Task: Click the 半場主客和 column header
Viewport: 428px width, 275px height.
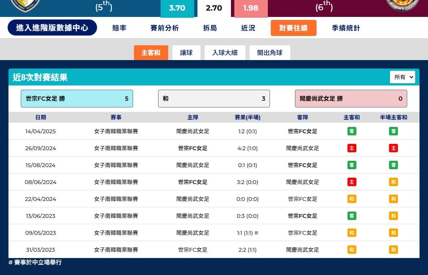Action: pyautogui.click(x=393, y=117)
